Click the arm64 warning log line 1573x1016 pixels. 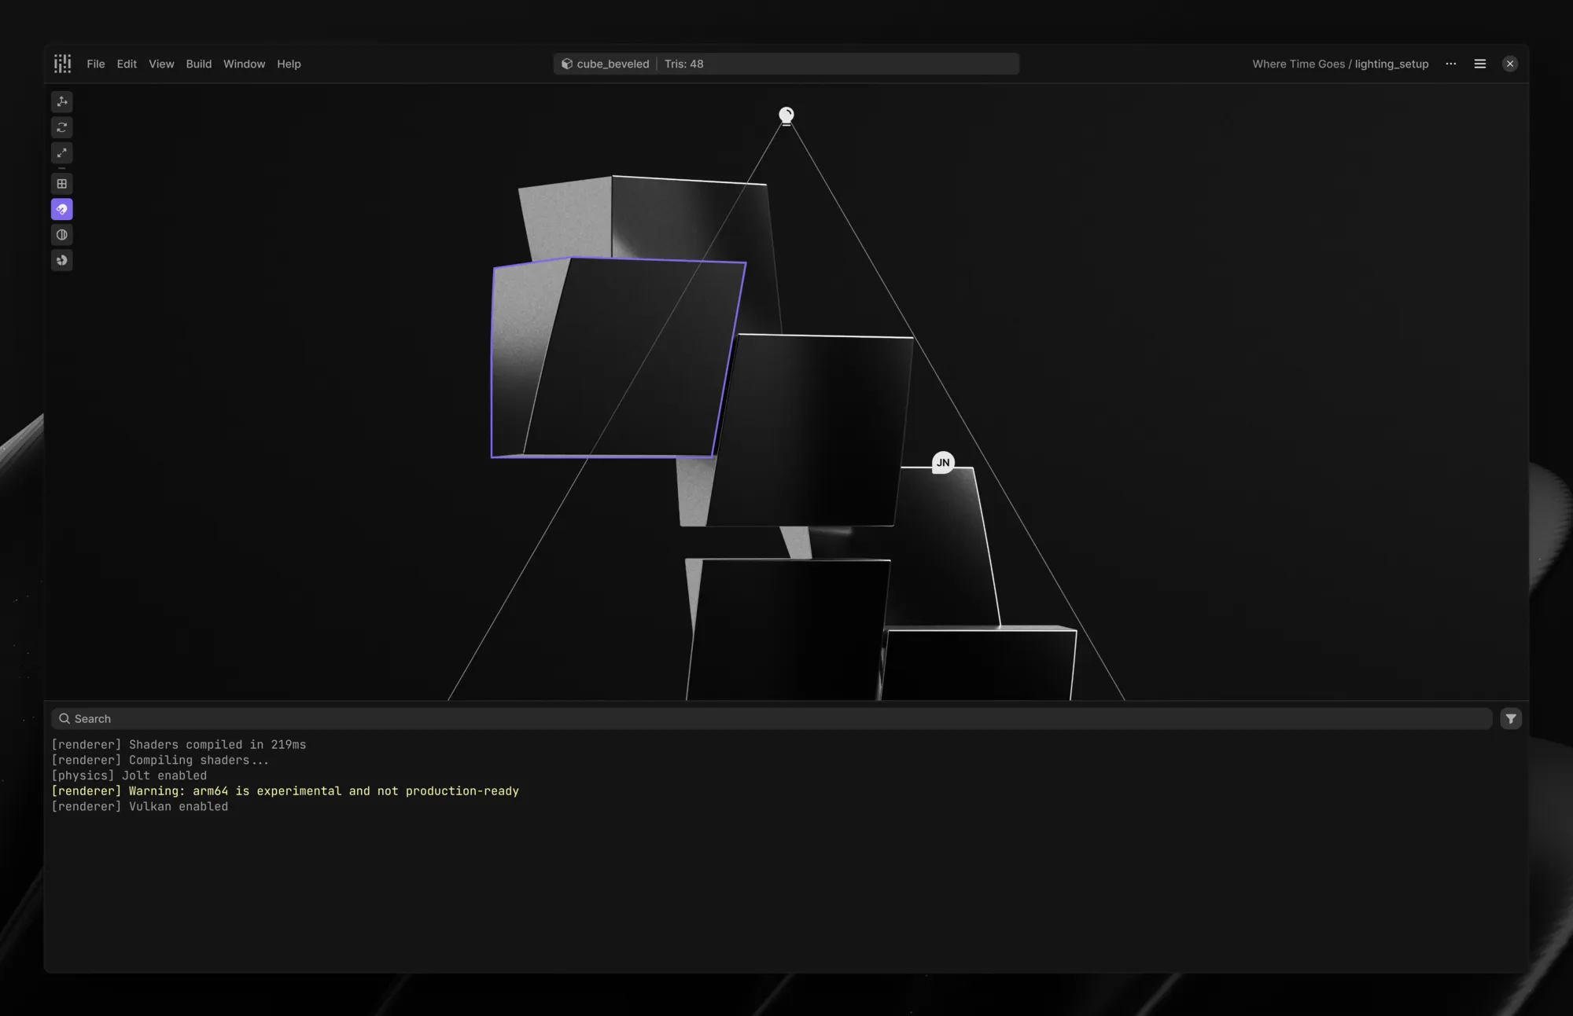click(x=285, y=790)
